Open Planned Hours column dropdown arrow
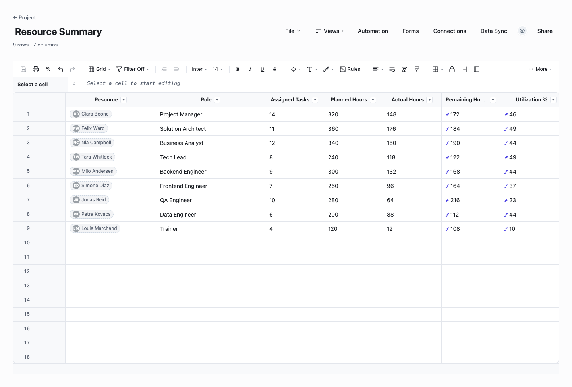Image resolution: width=572 pixels, height=387 pixels. click(x=373, y=100)
